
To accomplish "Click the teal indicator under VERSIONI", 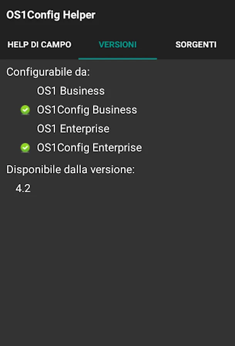I will 117,58.
